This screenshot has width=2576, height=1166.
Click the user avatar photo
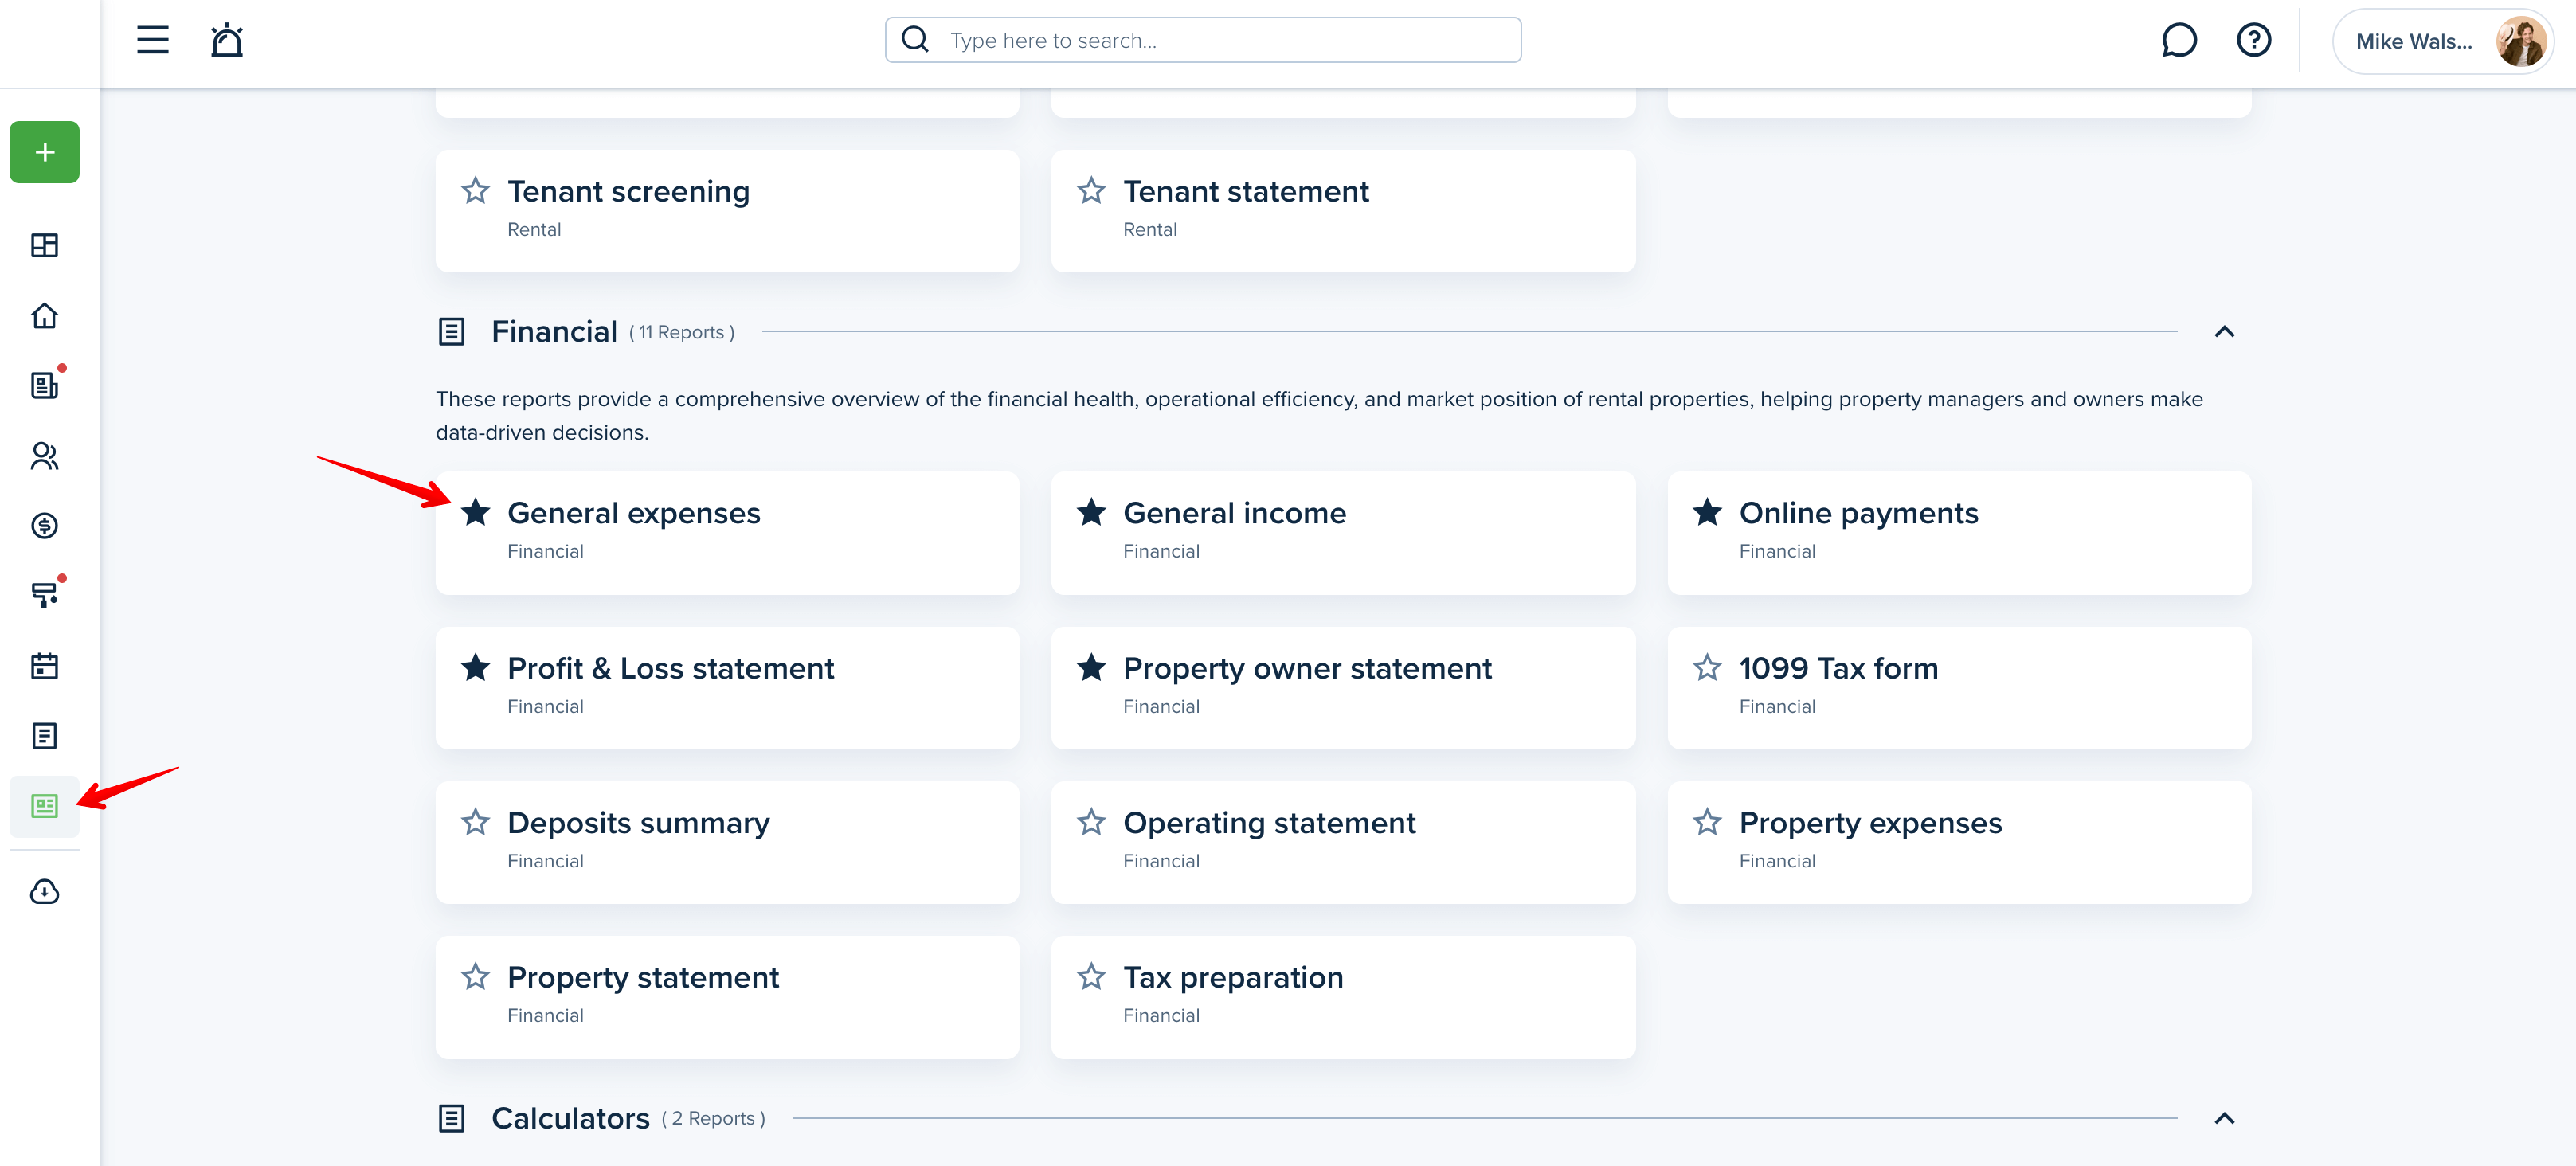2520,41
